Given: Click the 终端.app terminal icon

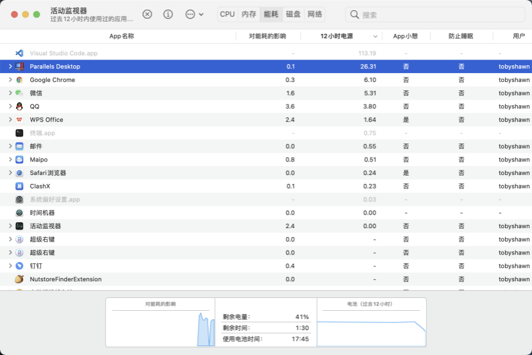Looking at the screenshot, I should [x=19, y=133].
